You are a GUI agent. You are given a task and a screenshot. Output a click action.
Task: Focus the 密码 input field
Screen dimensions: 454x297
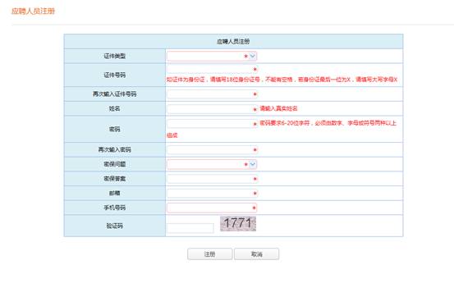pos(209,124)
